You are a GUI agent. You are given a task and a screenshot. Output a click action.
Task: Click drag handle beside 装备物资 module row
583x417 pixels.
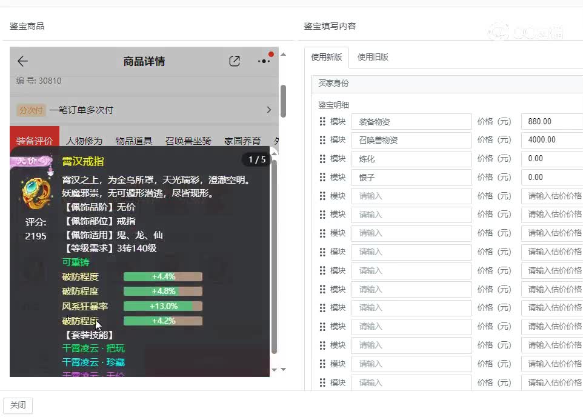[322, 121]
